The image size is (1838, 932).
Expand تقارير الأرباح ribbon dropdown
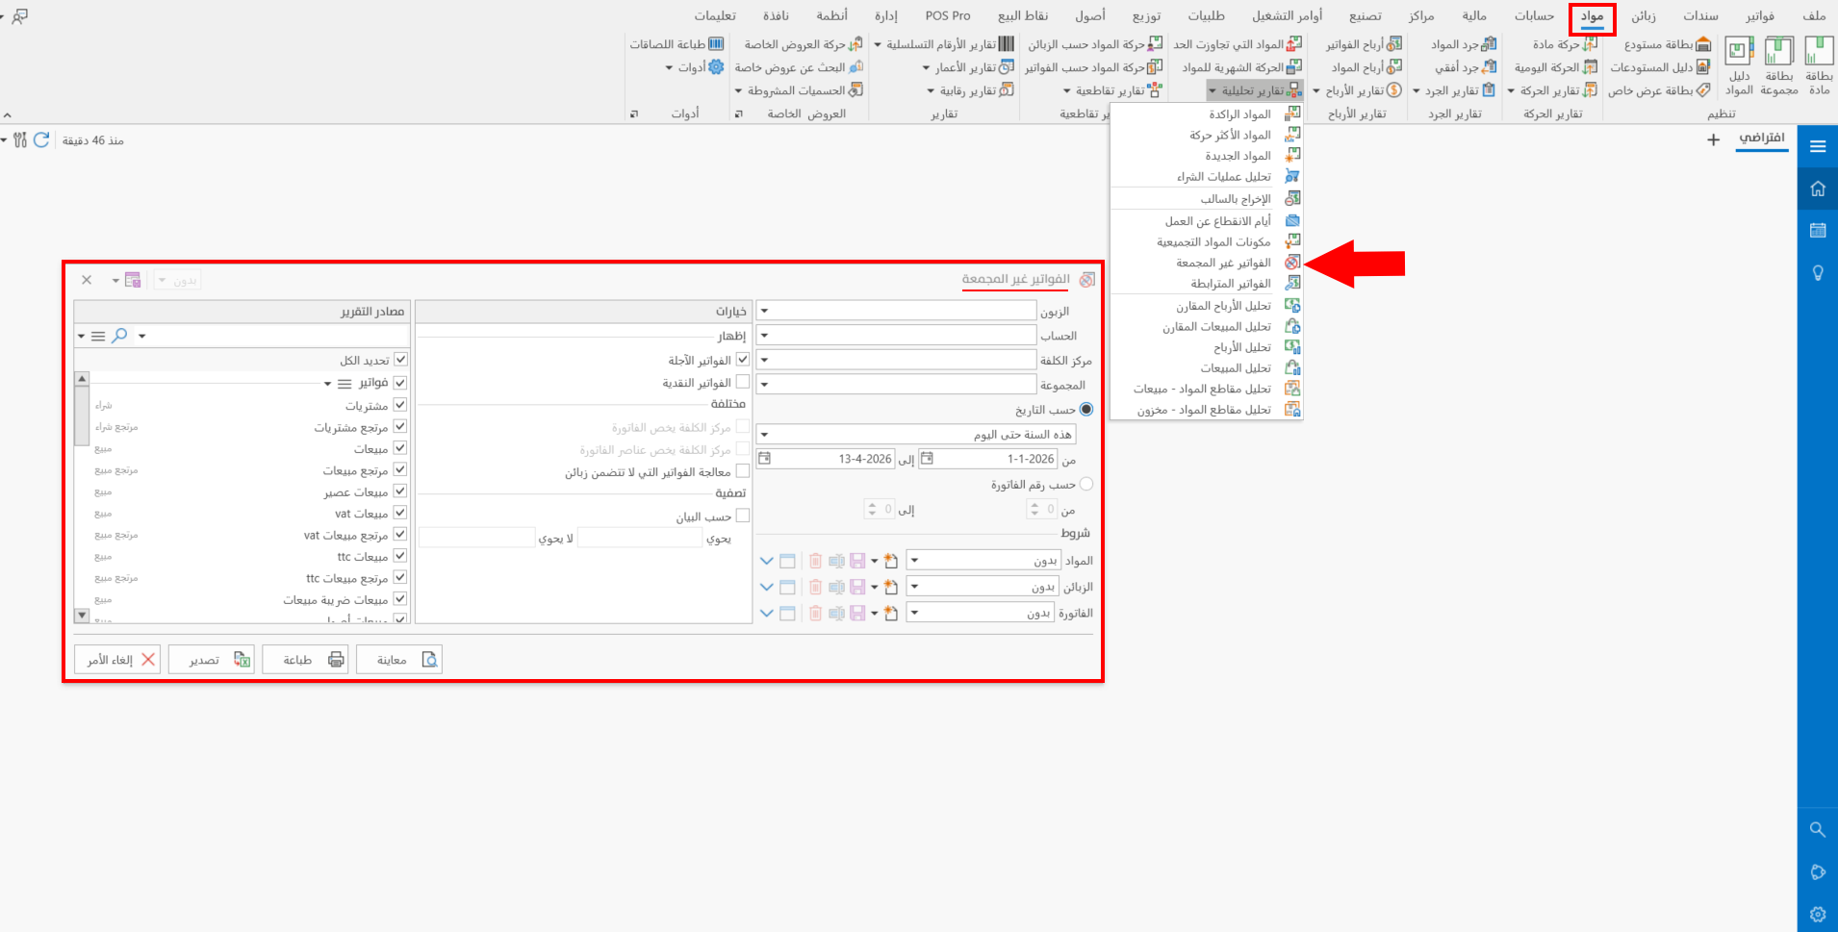1358,90
